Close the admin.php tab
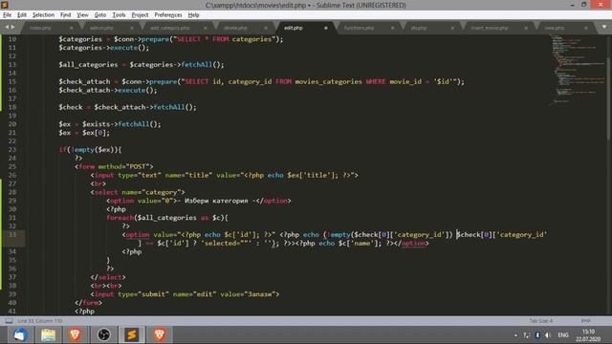 (132, 28)
